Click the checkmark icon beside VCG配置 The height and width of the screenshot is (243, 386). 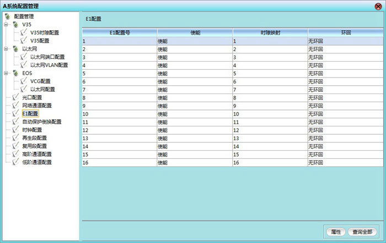(24, 81)
